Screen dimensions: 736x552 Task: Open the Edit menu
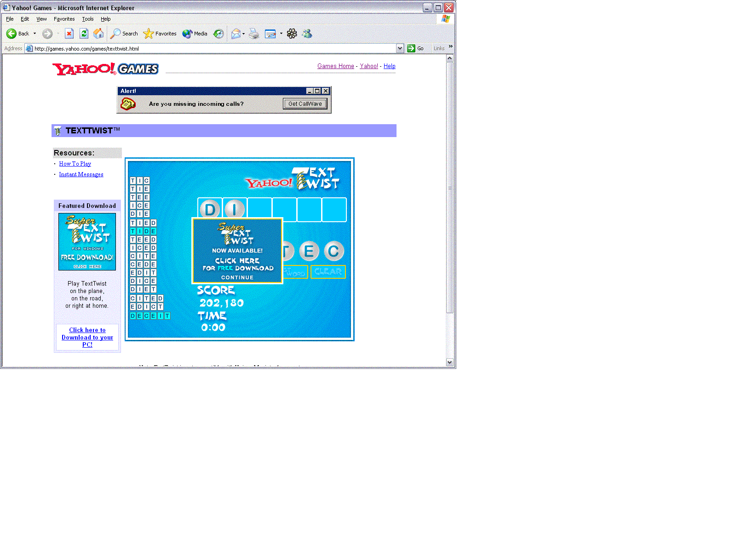coord(25,19)
